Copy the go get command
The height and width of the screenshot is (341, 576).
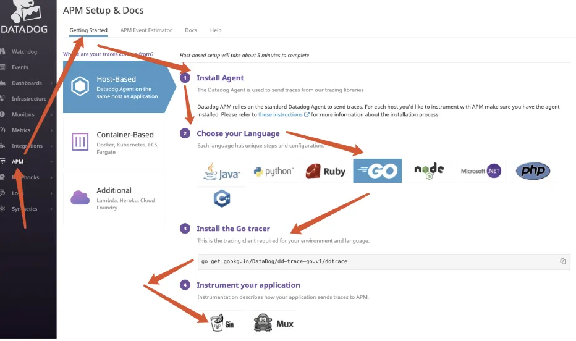click(563, 261)
